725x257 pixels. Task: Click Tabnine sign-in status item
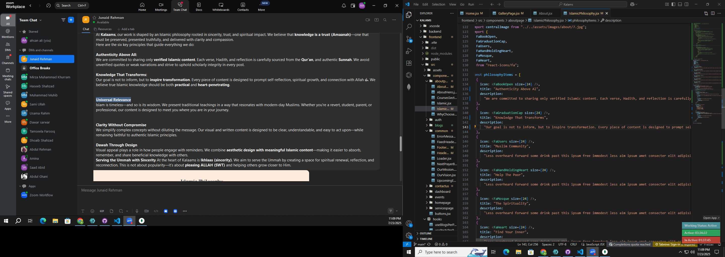pyautogui.click(x=675, y=244)
